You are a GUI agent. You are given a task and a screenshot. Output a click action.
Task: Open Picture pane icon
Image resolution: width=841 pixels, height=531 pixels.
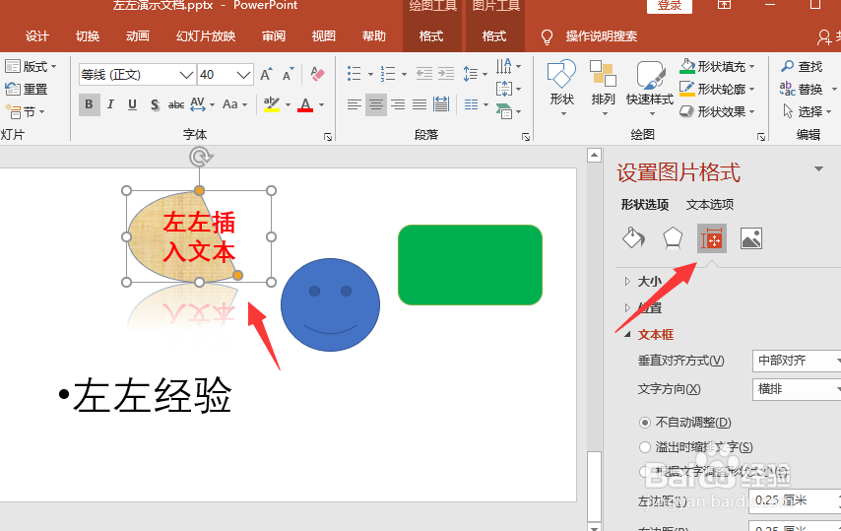pyautogui.click(x=750, y=238)
